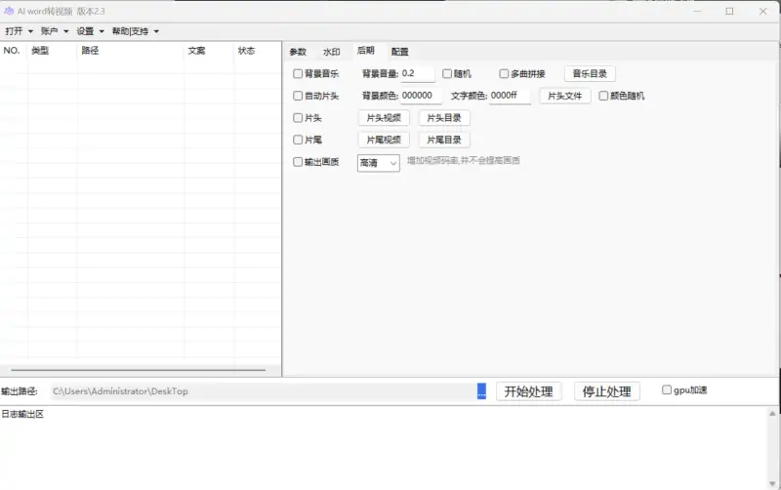Click the 路径 column header
The width and height of the screenshot is (781, 490).
(x=131, y=51)
